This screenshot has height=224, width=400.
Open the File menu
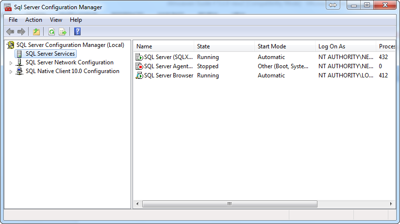[x=13, y=20]
